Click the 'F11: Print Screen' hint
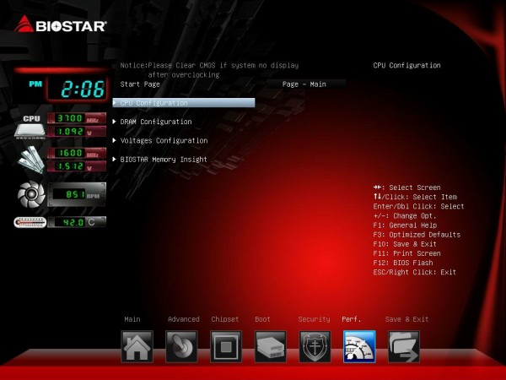 coord(407,253)
